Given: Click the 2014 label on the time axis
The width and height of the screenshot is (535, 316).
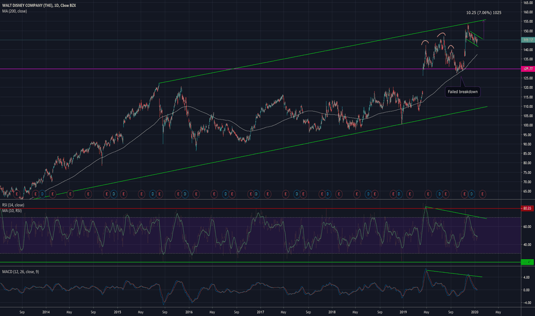Looking at the screenshot, I should coord(46,312).
